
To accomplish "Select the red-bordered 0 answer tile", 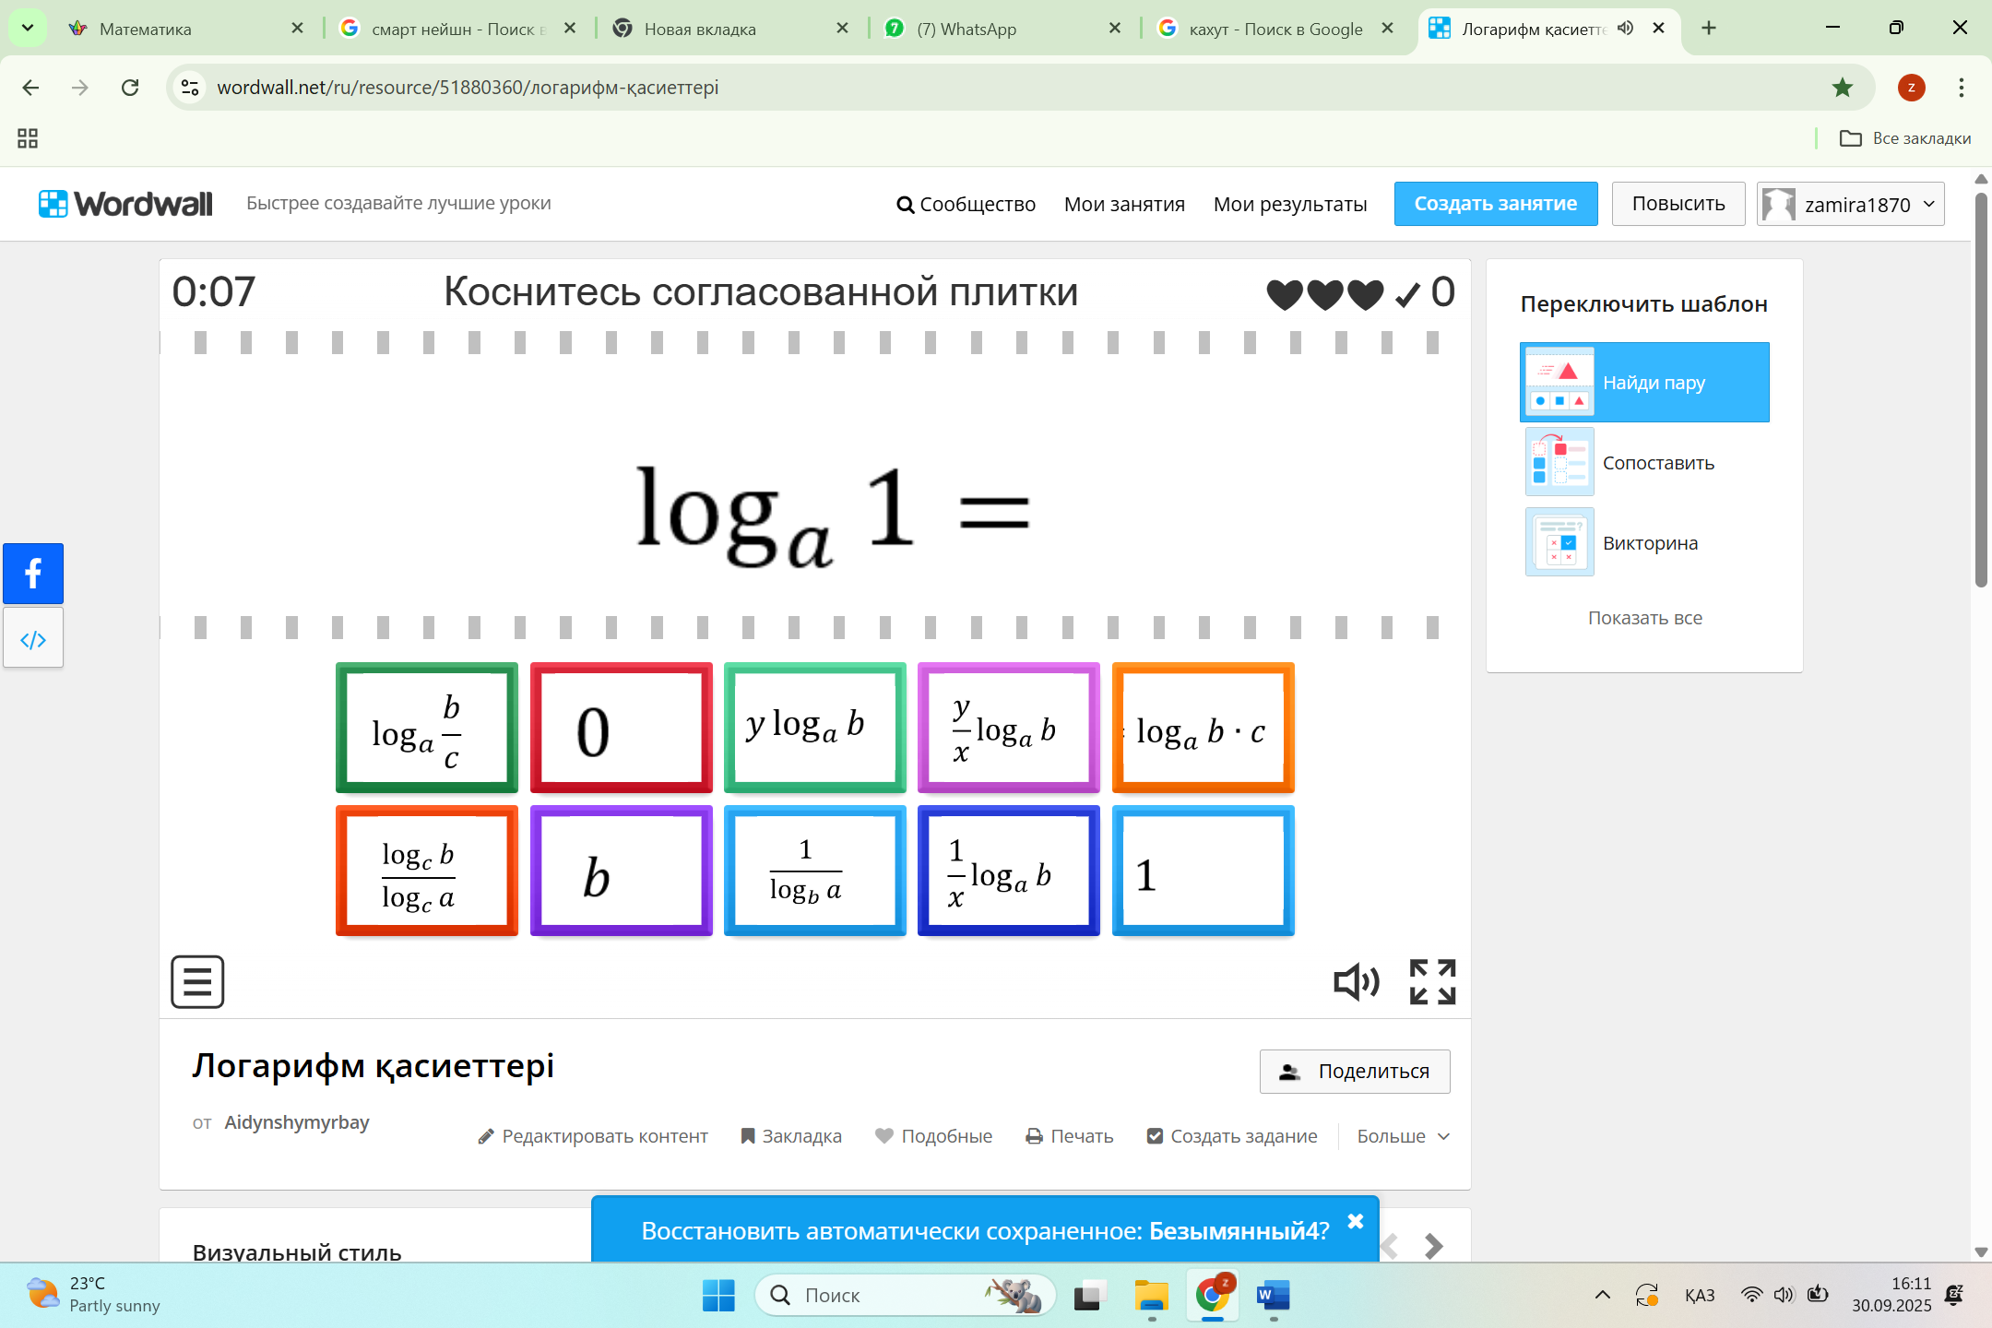I will pos(621,729).
